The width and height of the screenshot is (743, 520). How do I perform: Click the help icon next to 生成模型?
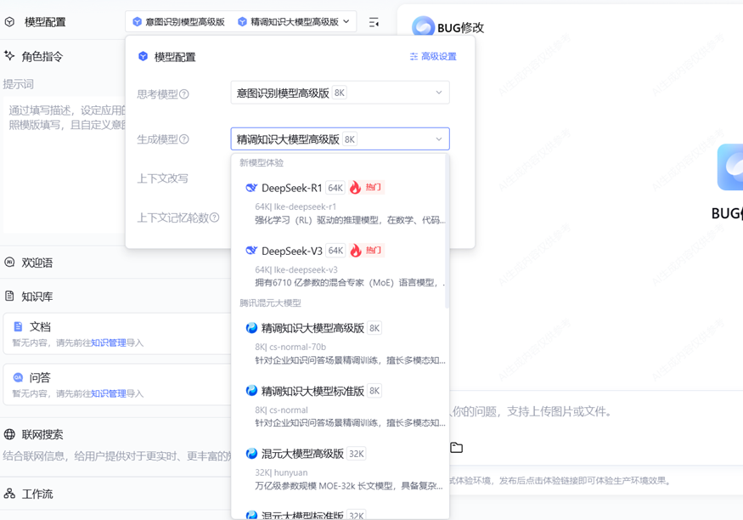[x=184, y=138]
